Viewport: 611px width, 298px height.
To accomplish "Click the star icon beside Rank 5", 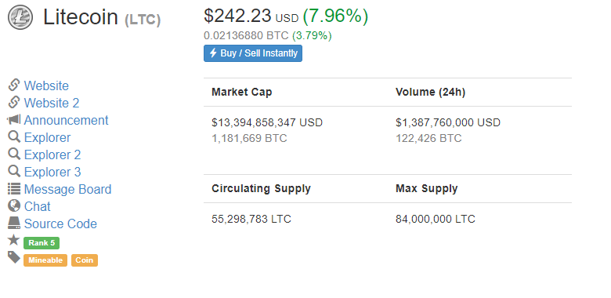I will click(x=13, y=240).
